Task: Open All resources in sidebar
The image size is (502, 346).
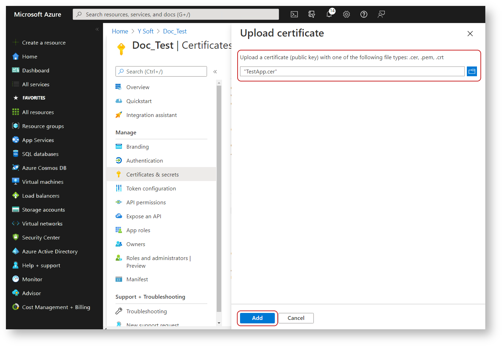Action: (x=38, y=112)
